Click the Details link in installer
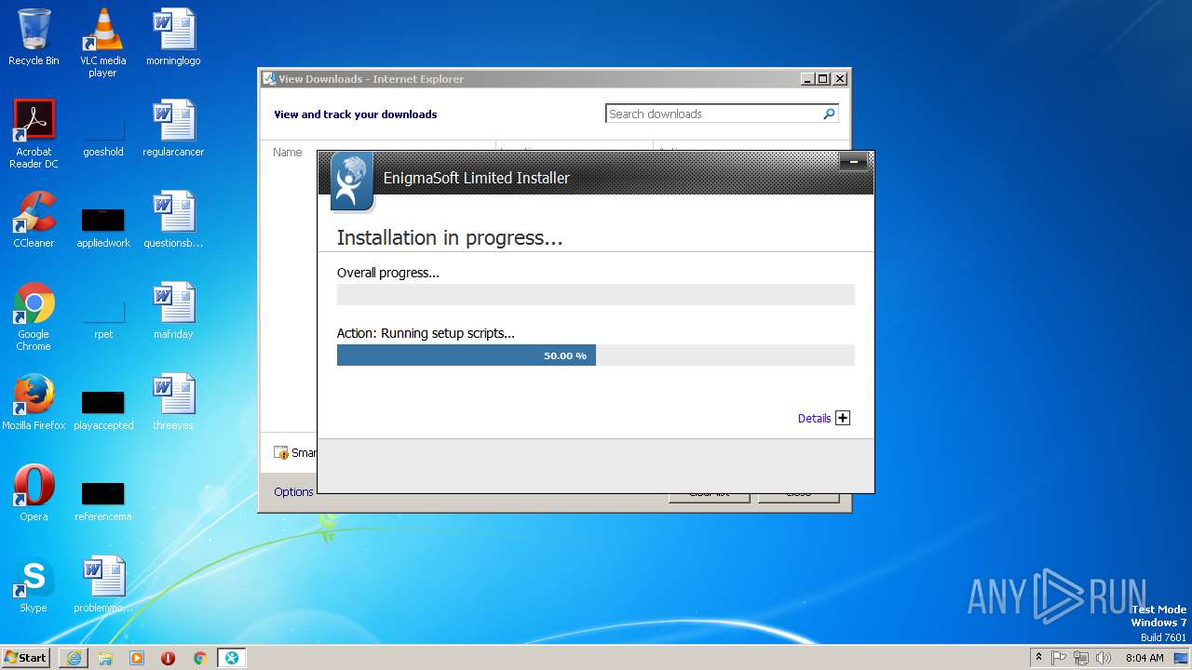The width and height of the screenshot is (1192, 670). [814, 419]
